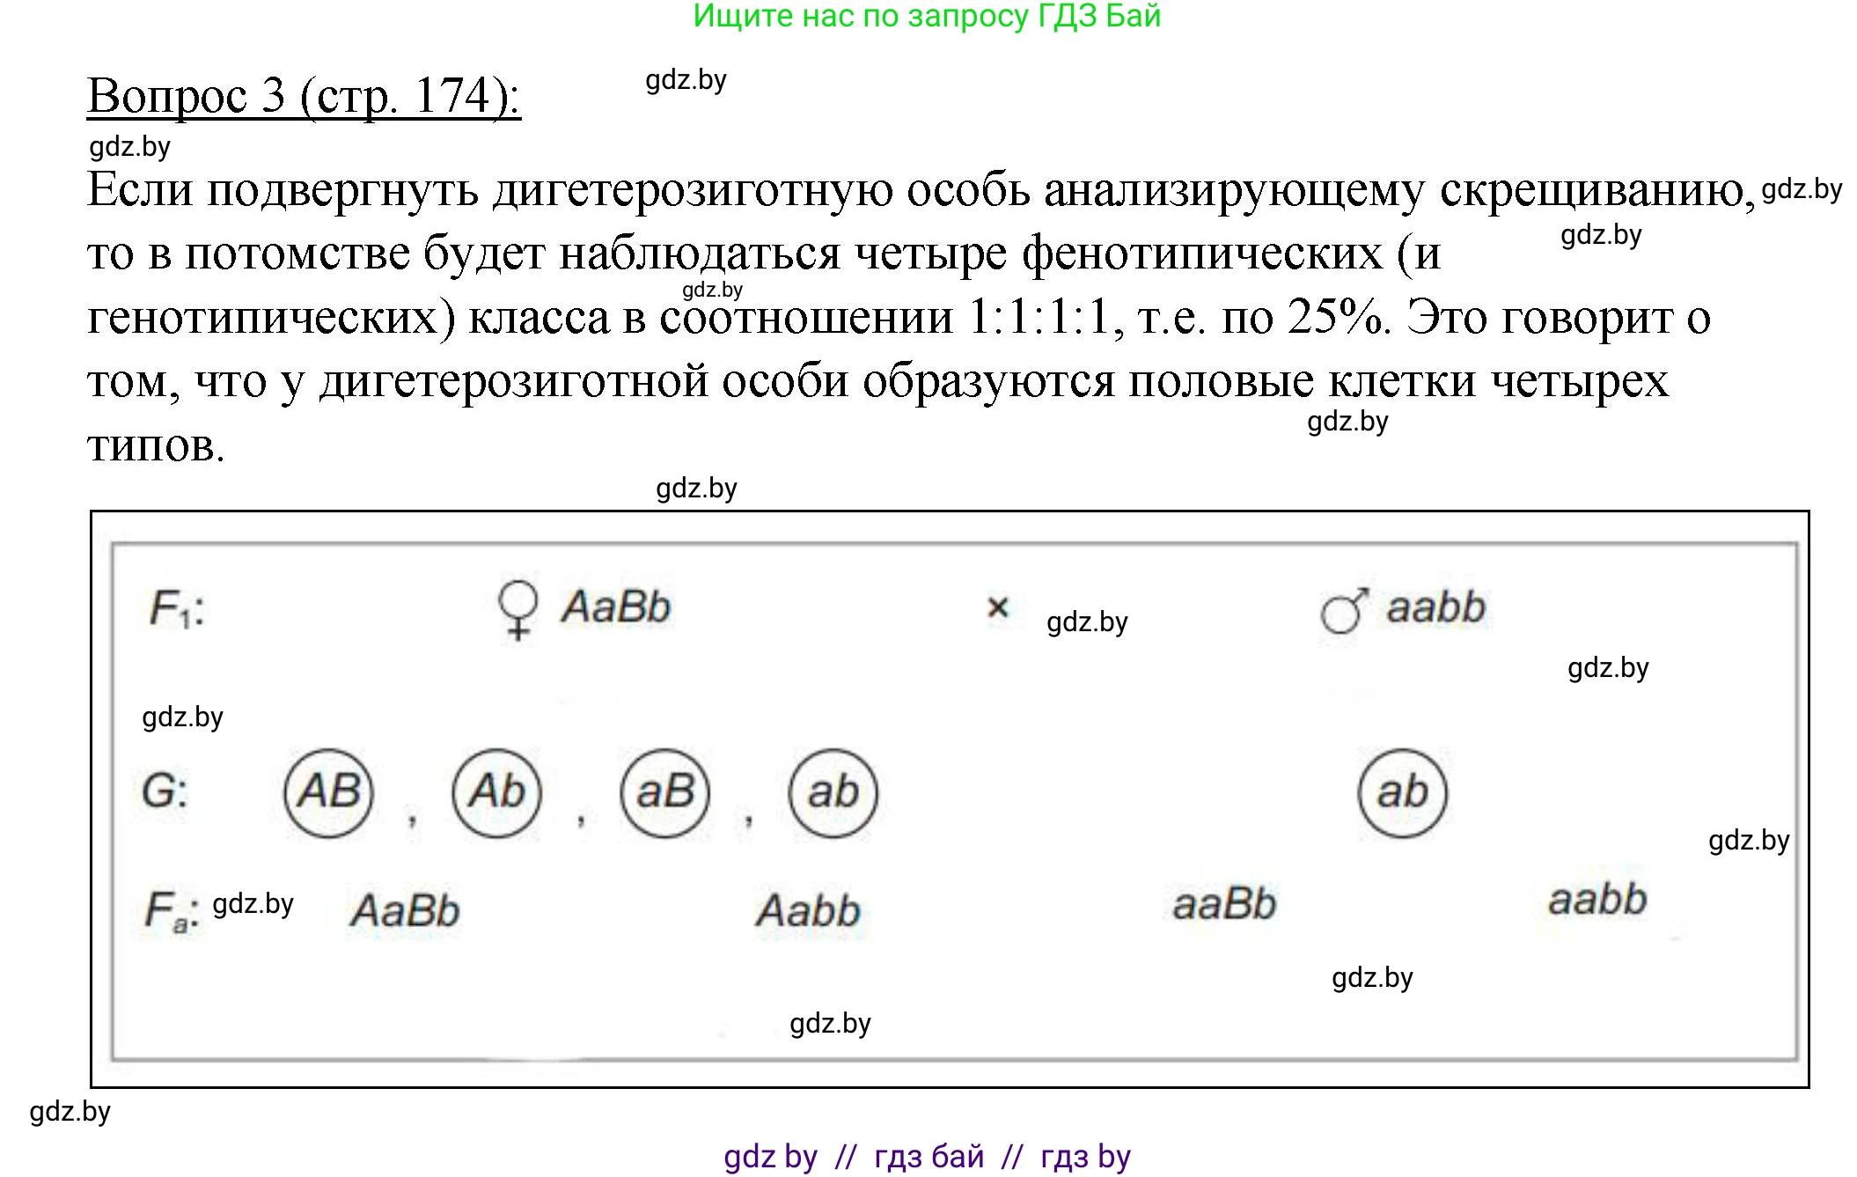Click the cross symbol between parents

point(997,607)
